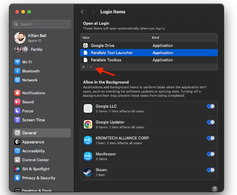Click Steam's '1 item' subtitle
Image resolution: width=237 pixels, height=195 pixels.
click(x=100, y=175)
